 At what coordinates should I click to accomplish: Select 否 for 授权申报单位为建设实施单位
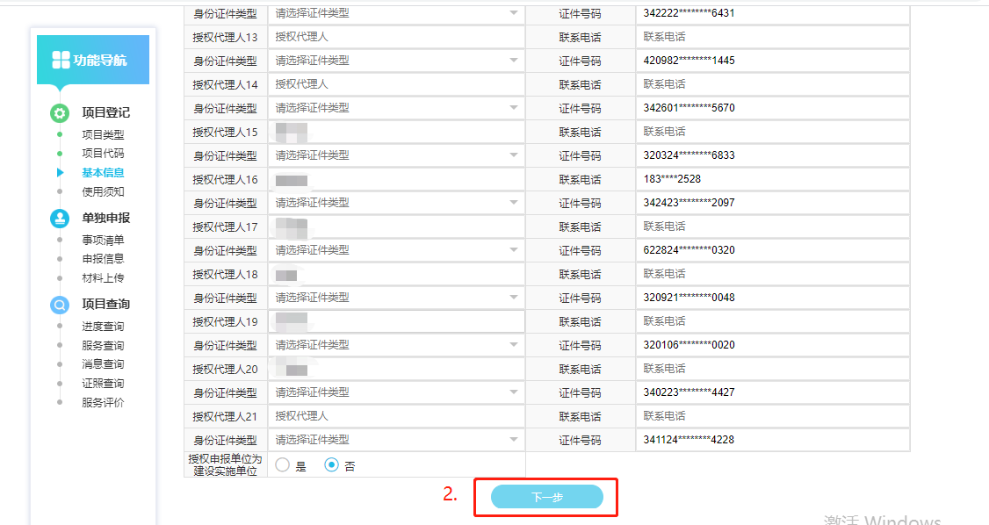coord(332,465)
